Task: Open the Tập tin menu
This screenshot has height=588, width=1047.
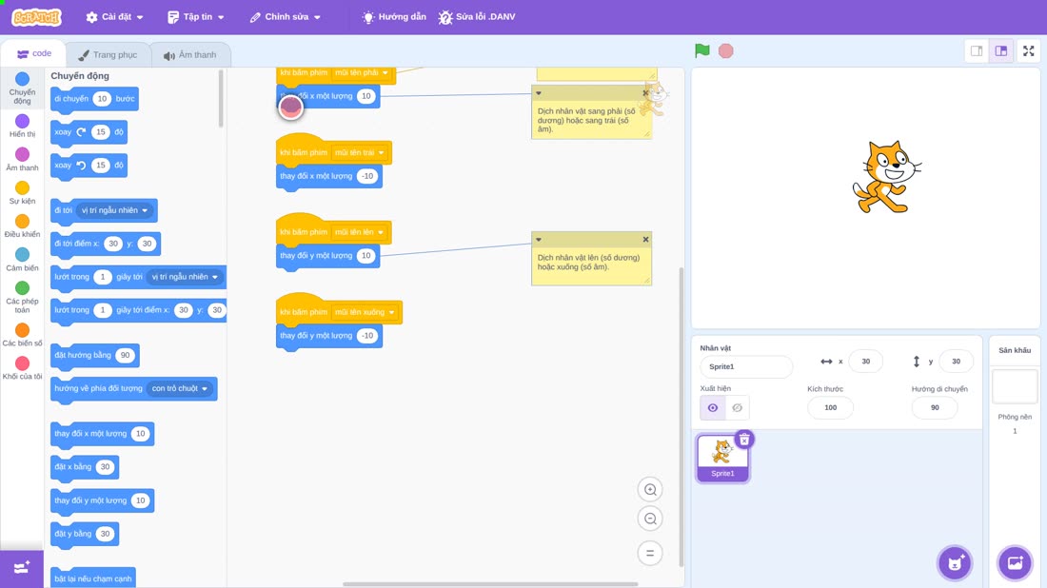Action: pos(196,17)
